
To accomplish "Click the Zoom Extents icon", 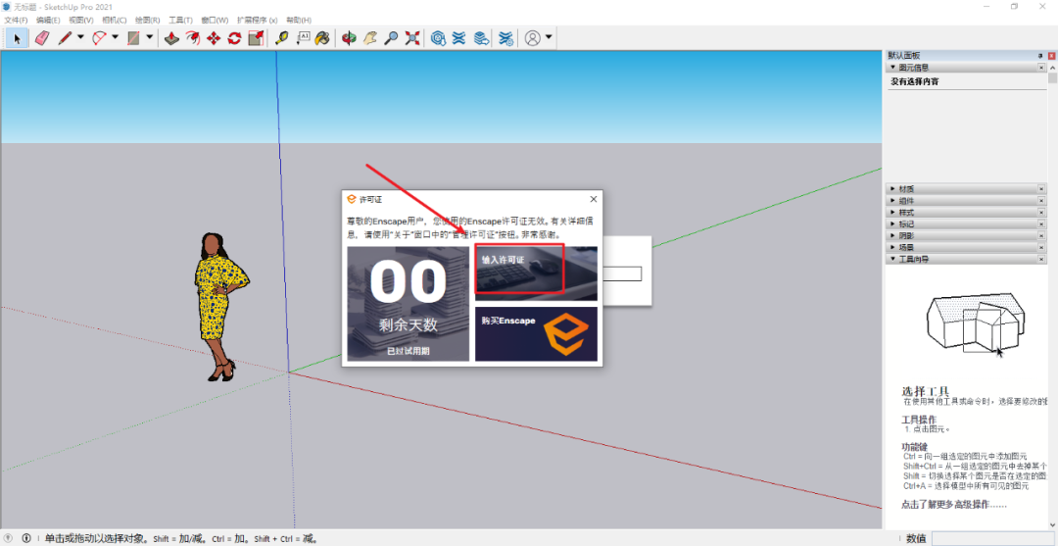I will (x=412, y=38).
